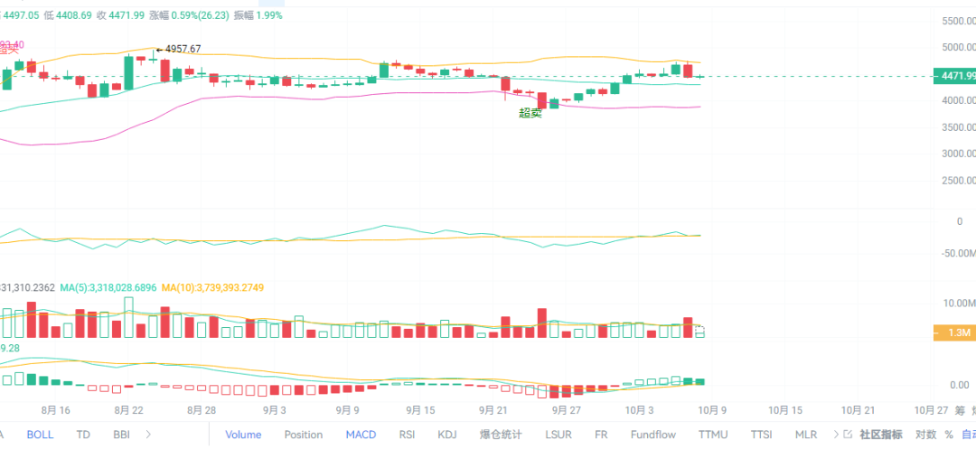
Task: Enable the KDJ indicator
Action: point(447,435)
